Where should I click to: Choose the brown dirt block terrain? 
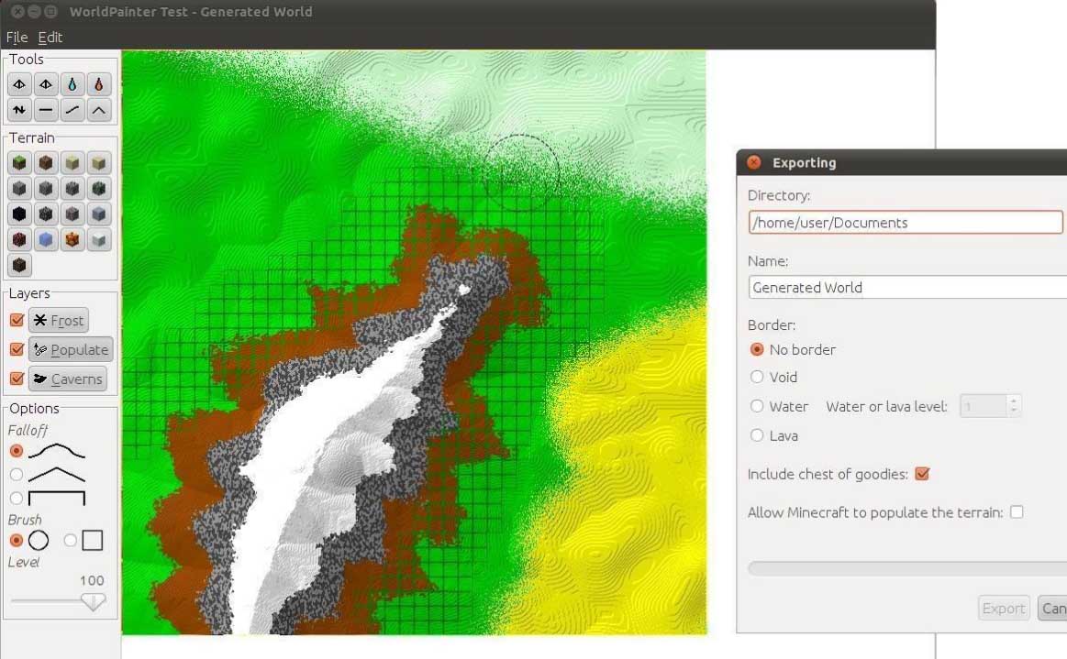[x=46, y=162]
